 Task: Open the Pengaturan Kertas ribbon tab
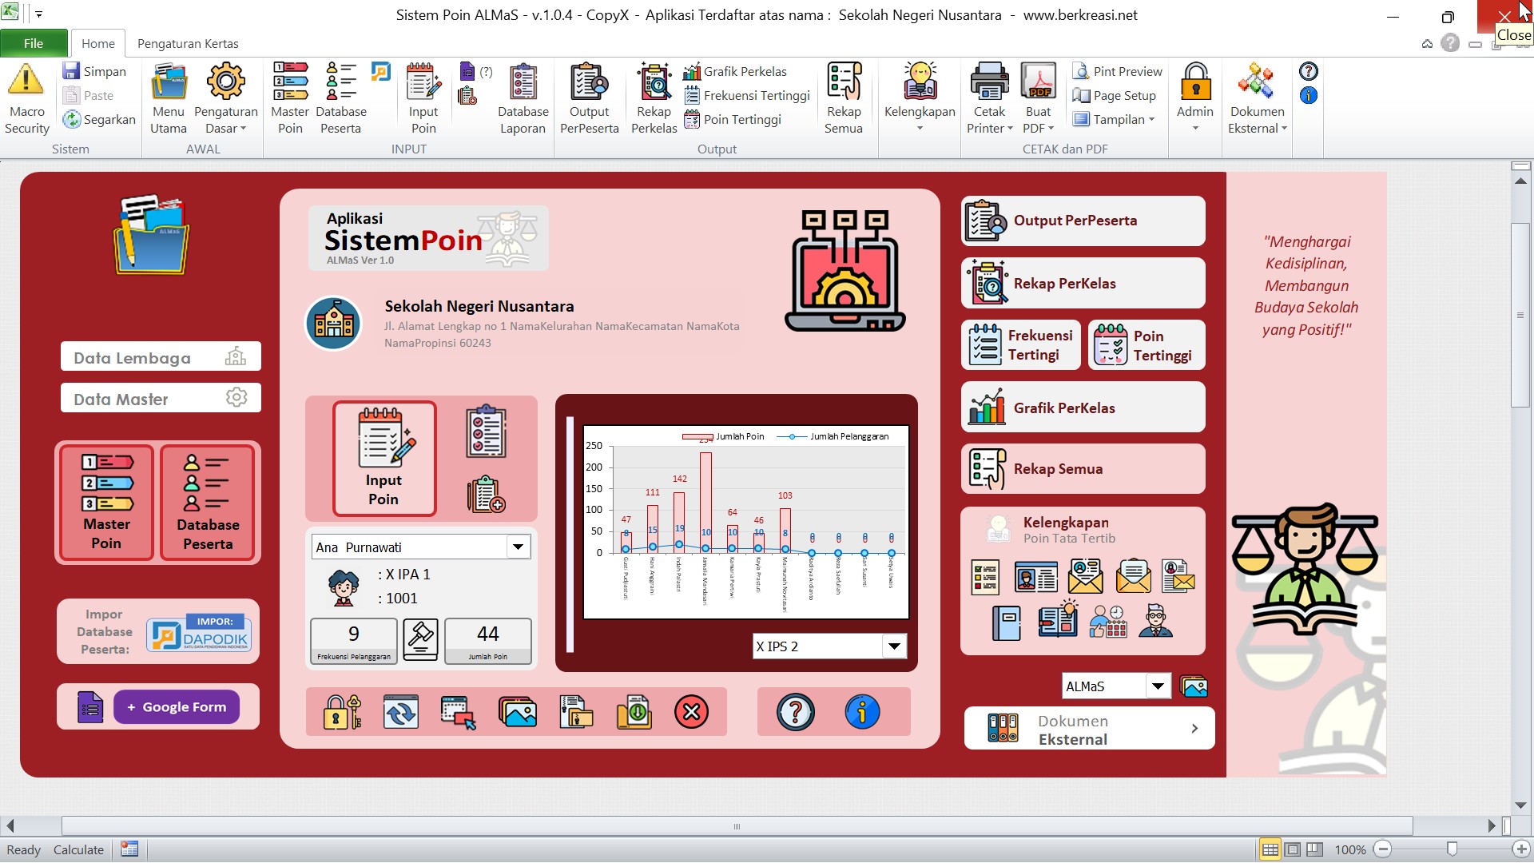coord(188,43)
